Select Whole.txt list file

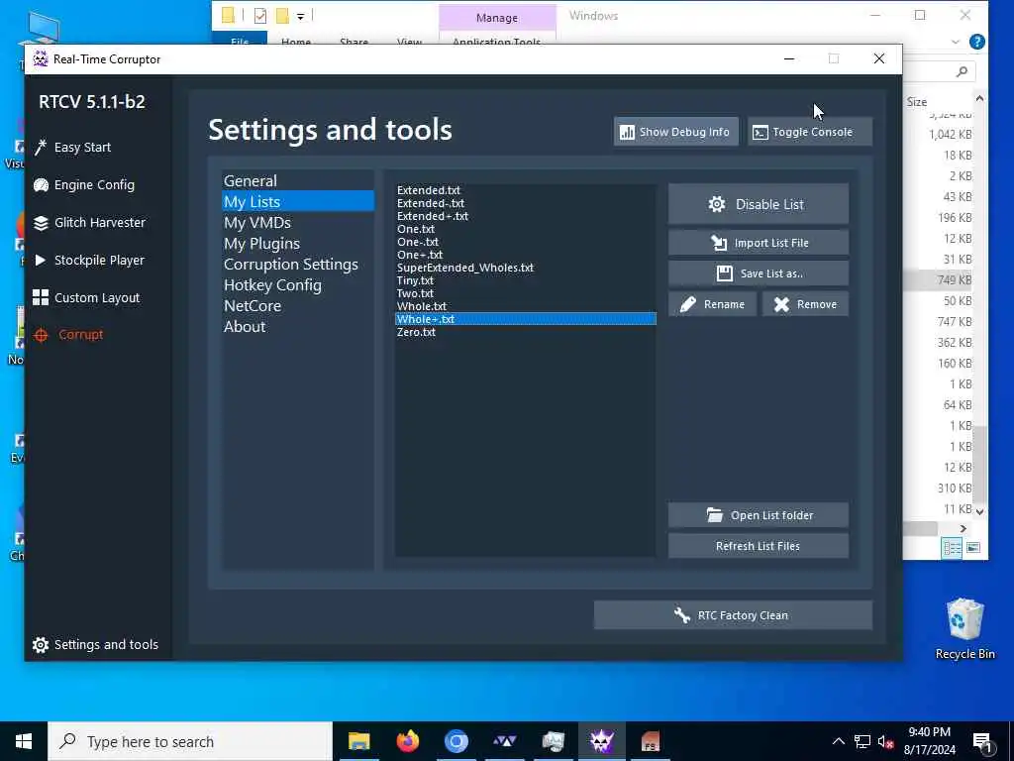[x=525, y=306]
